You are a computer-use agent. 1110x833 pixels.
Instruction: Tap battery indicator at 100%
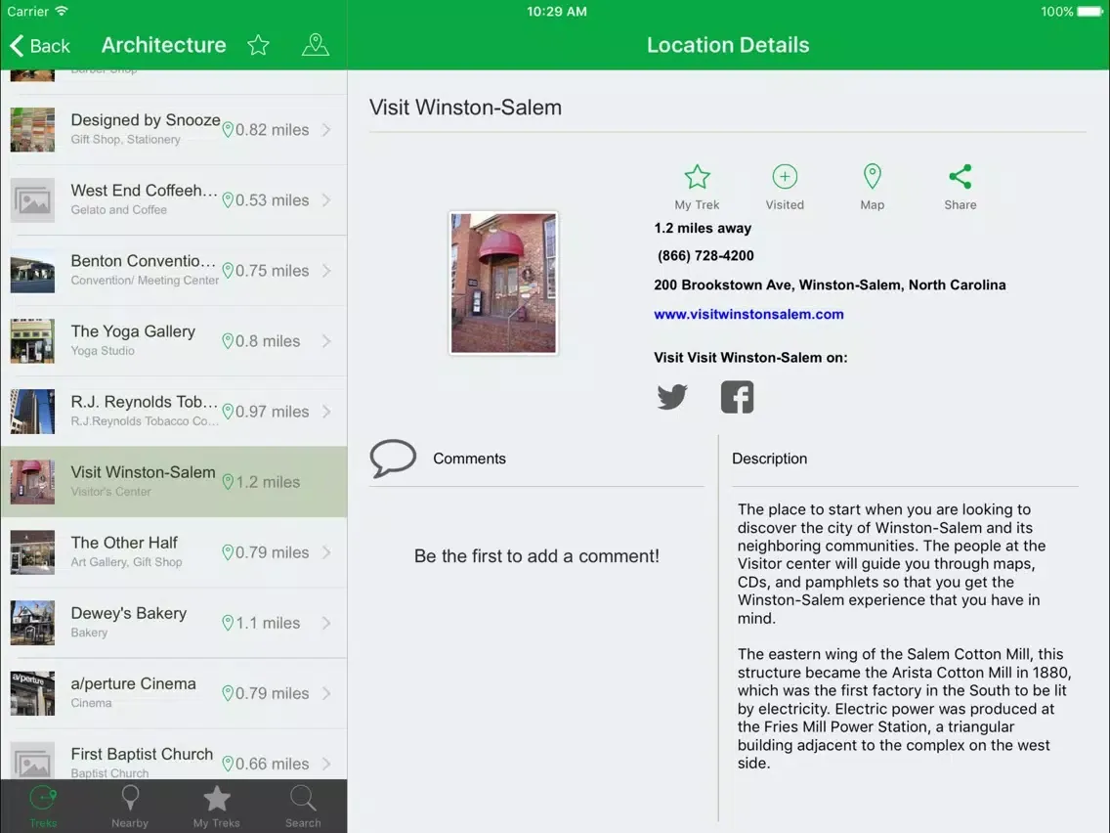pyautogui.click(x=1089, y=12)
